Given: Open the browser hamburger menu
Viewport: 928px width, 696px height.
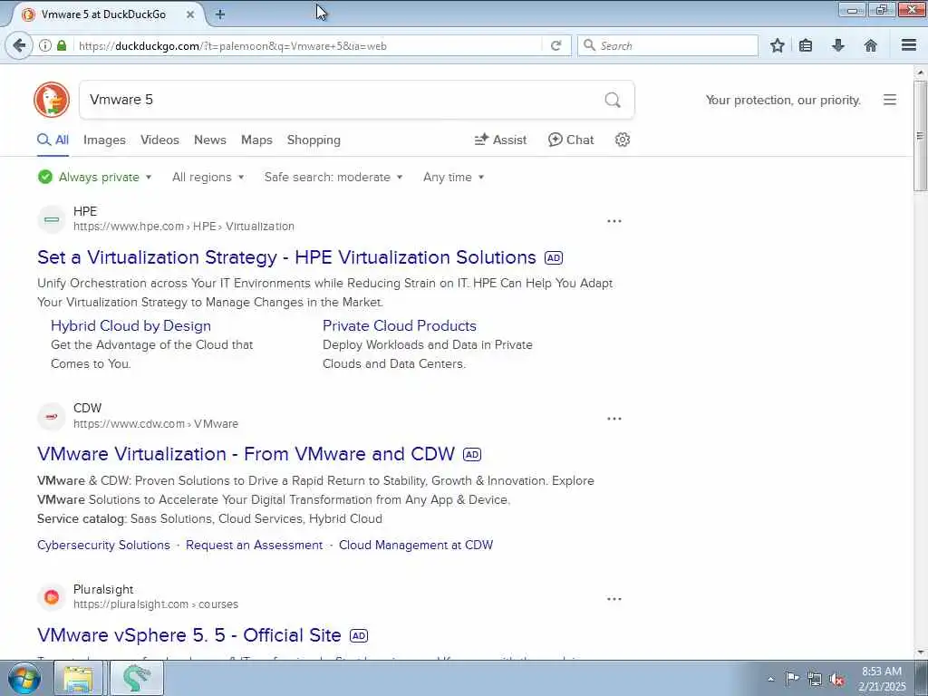Looking at the screenshot, I should (909, 45).
